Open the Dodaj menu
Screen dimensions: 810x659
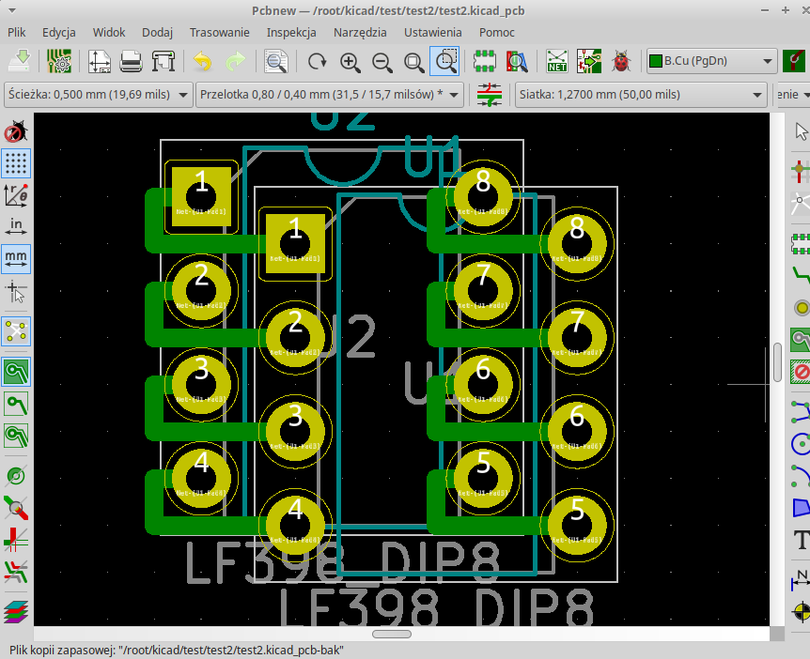157,32
